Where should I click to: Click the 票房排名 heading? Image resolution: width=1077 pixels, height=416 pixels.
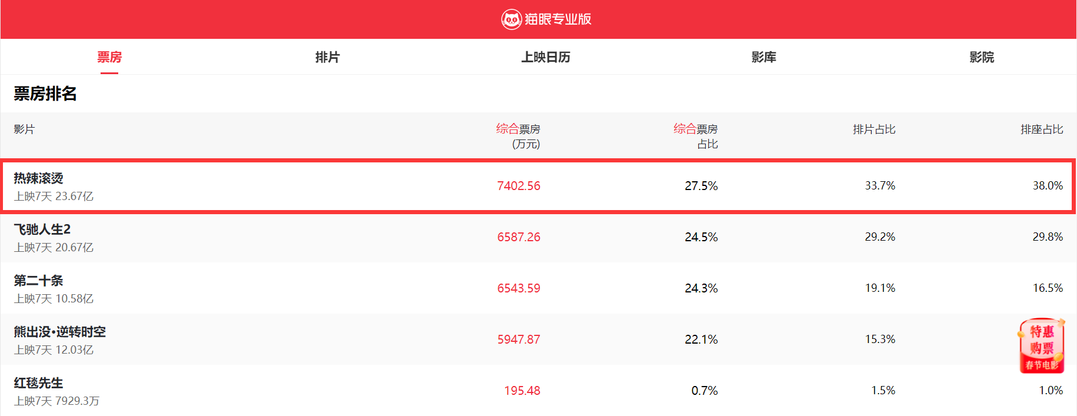click(x=45, y=94)
